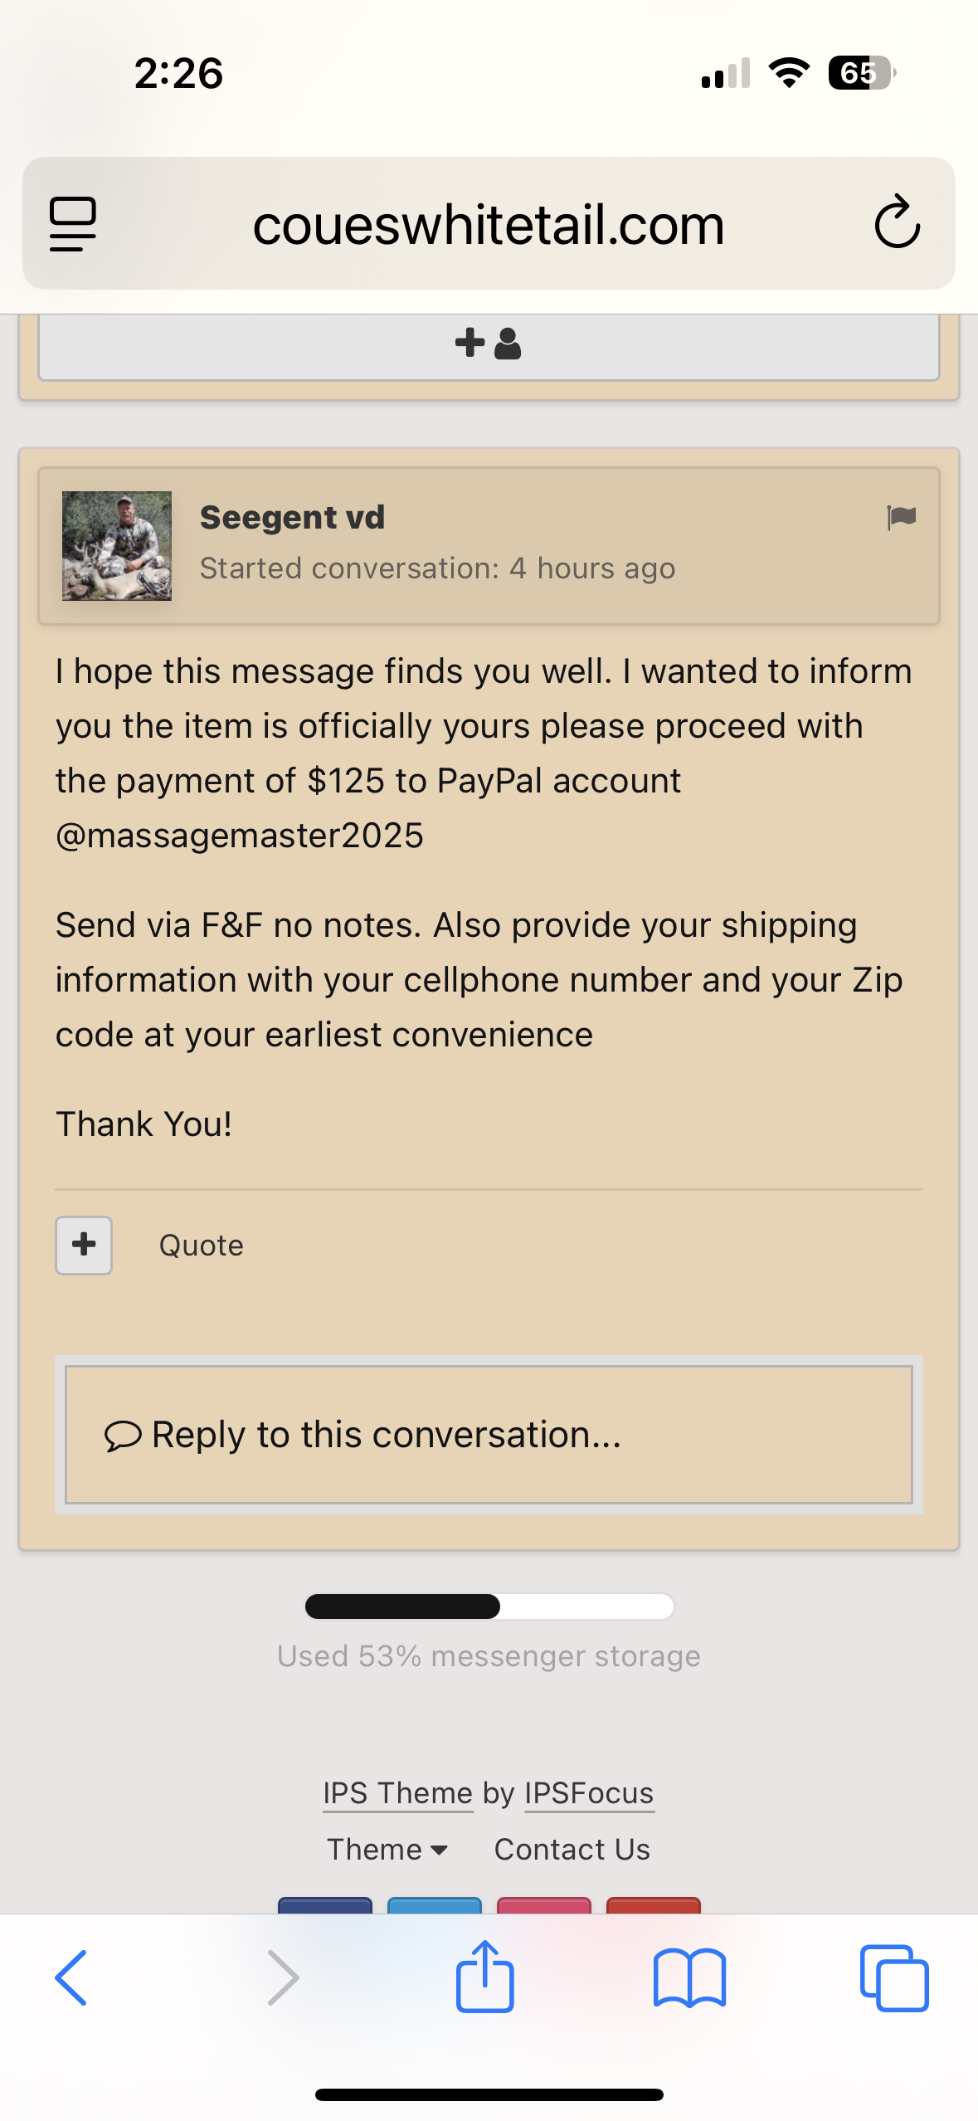Expand the Theme dropdown in footer
Image resolution: width=978 pixels, height=2121 pixels.
pyautogui.click(x=387, y=1850)
